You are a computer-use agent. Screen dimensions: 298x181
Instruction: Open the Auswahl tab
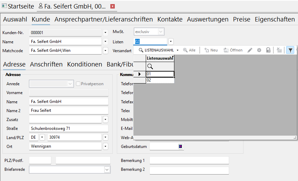15,19
